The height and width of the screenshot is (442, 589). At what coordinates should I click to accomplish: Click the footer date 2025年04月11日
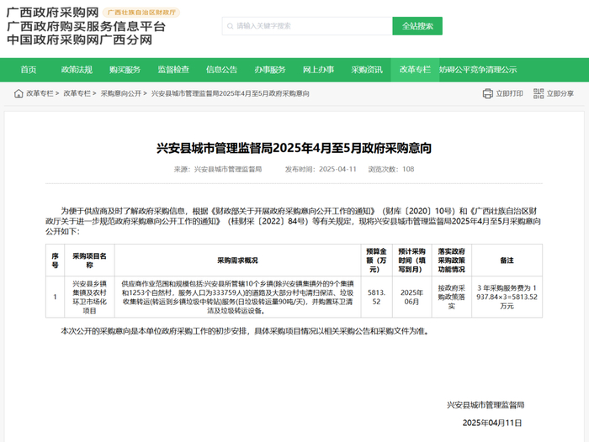click(x=492, y=423)
